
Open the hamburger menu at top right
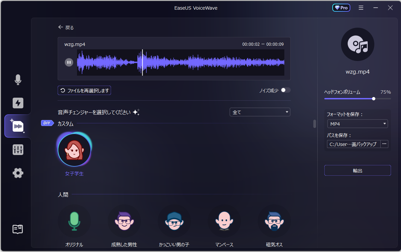[x=361, y=7]
